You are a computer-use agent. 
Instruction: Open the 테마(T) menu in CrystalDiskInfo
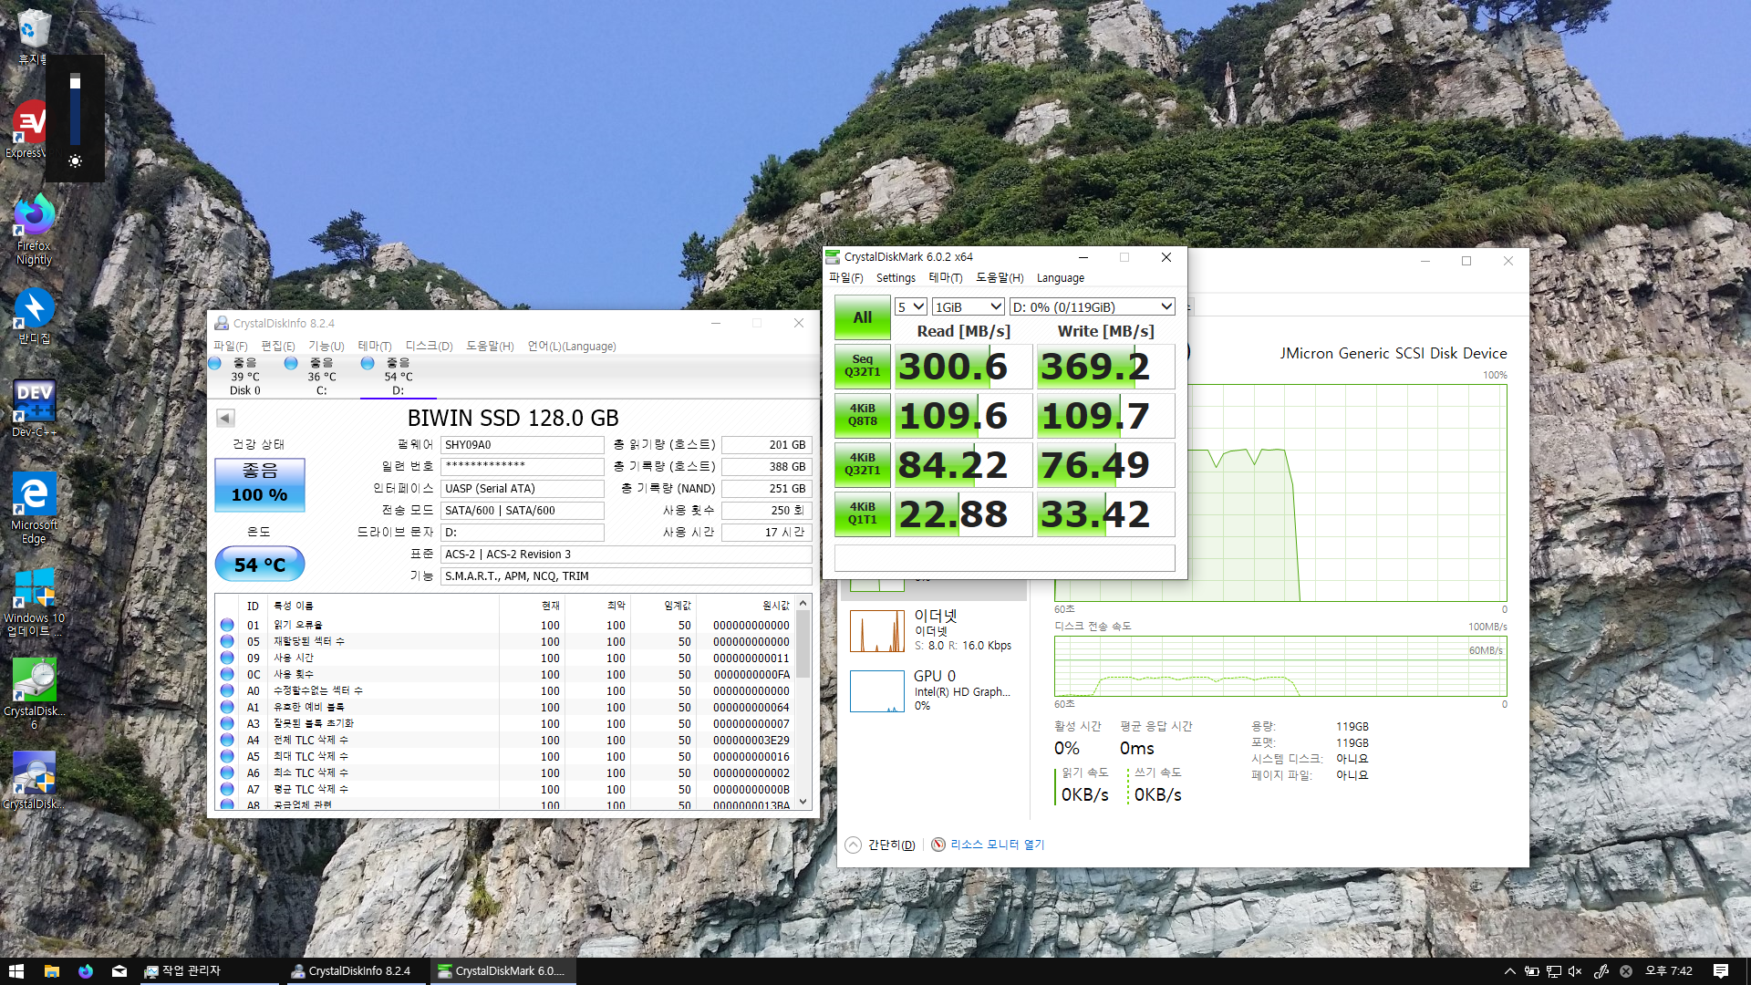coord(374,346)
